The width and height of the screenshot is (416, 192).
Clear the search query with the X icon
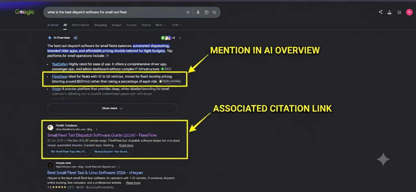[x=188, y=12]
